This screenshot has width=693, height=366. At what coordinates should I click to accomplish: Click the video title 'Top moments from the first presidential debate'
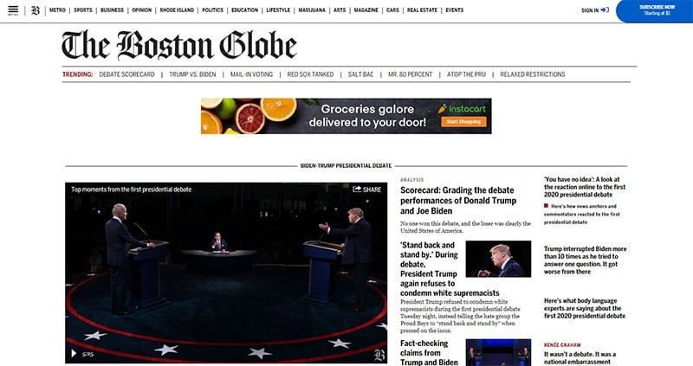[x=132, y=189]
